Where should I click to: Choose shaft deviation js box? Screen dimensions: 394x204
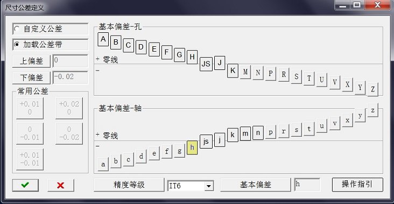[x=206, y=142]
